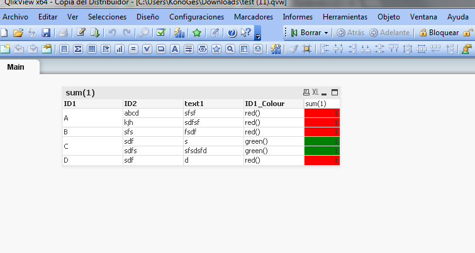Click the red sum(1) cell in the D row
The image size is (475, 253).
322,160
